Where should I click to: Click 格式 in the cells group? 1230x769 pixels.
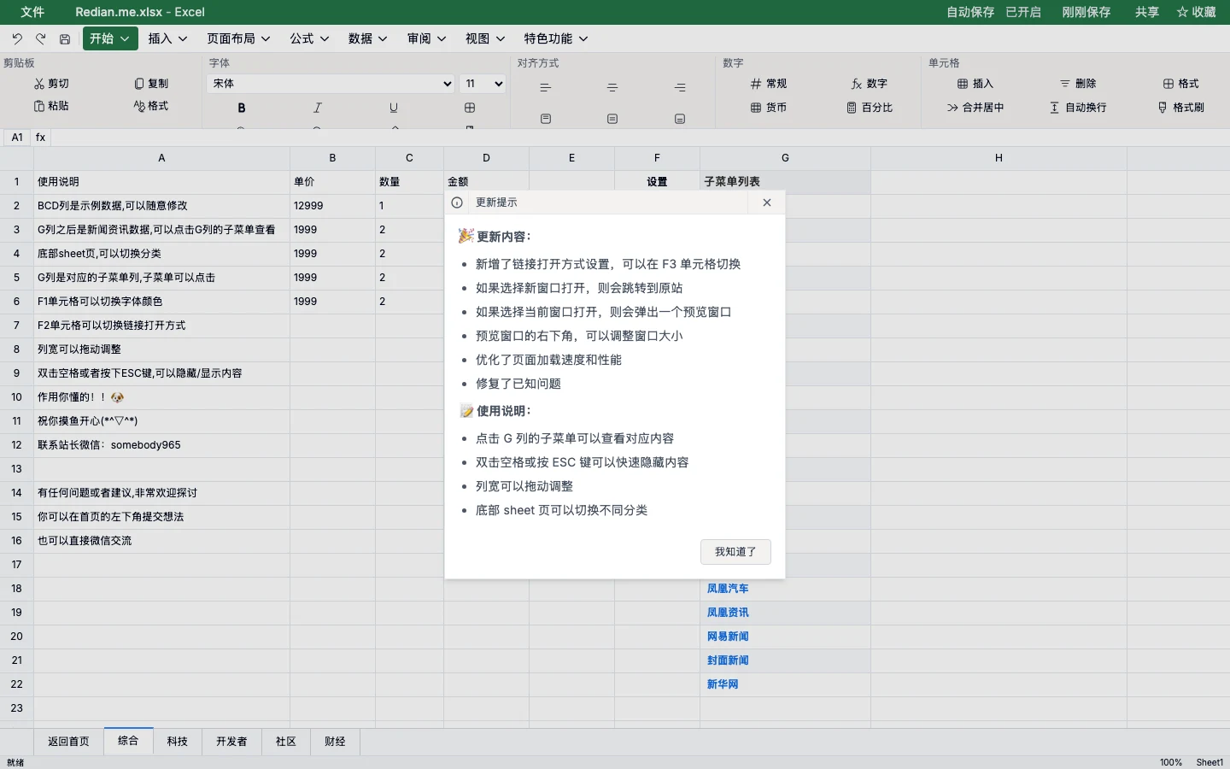[1180, 84]
